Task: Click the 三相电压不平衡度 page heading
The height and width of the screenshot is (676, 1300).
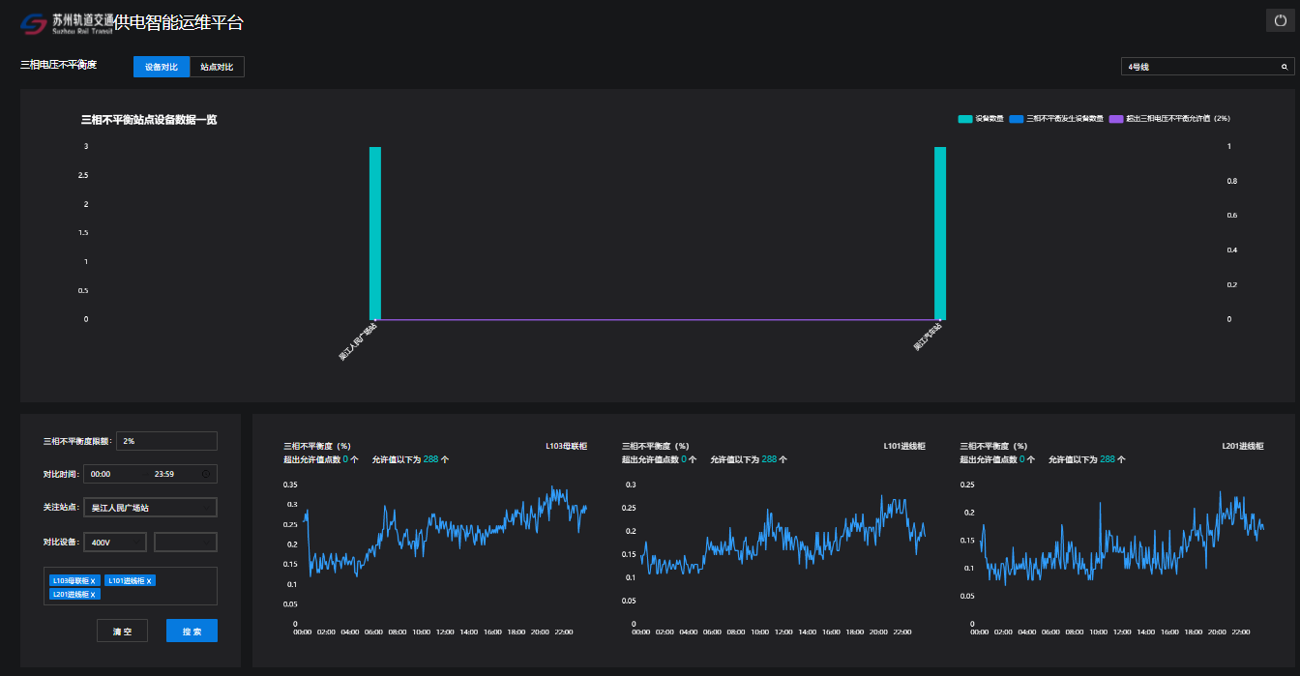Action: pyautogui.click(x=59, y=65)
